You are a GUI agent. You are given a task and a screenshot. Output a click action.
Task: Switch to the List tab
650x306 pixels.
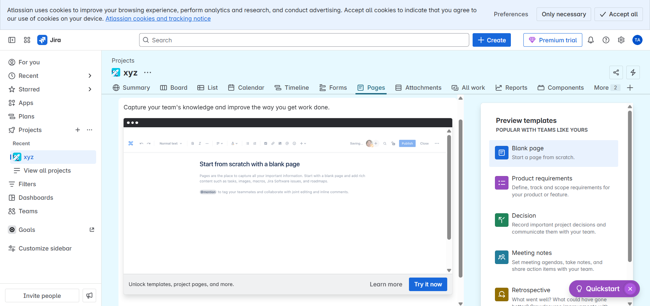tap(208, 88)
